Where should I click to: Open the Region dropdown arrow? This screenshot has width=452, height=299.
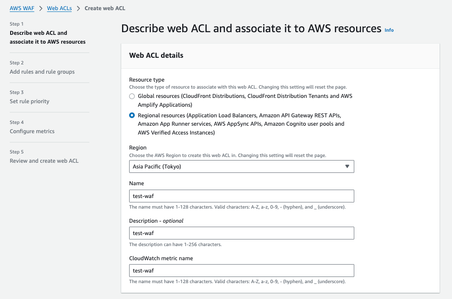click(x=347, y=166)
